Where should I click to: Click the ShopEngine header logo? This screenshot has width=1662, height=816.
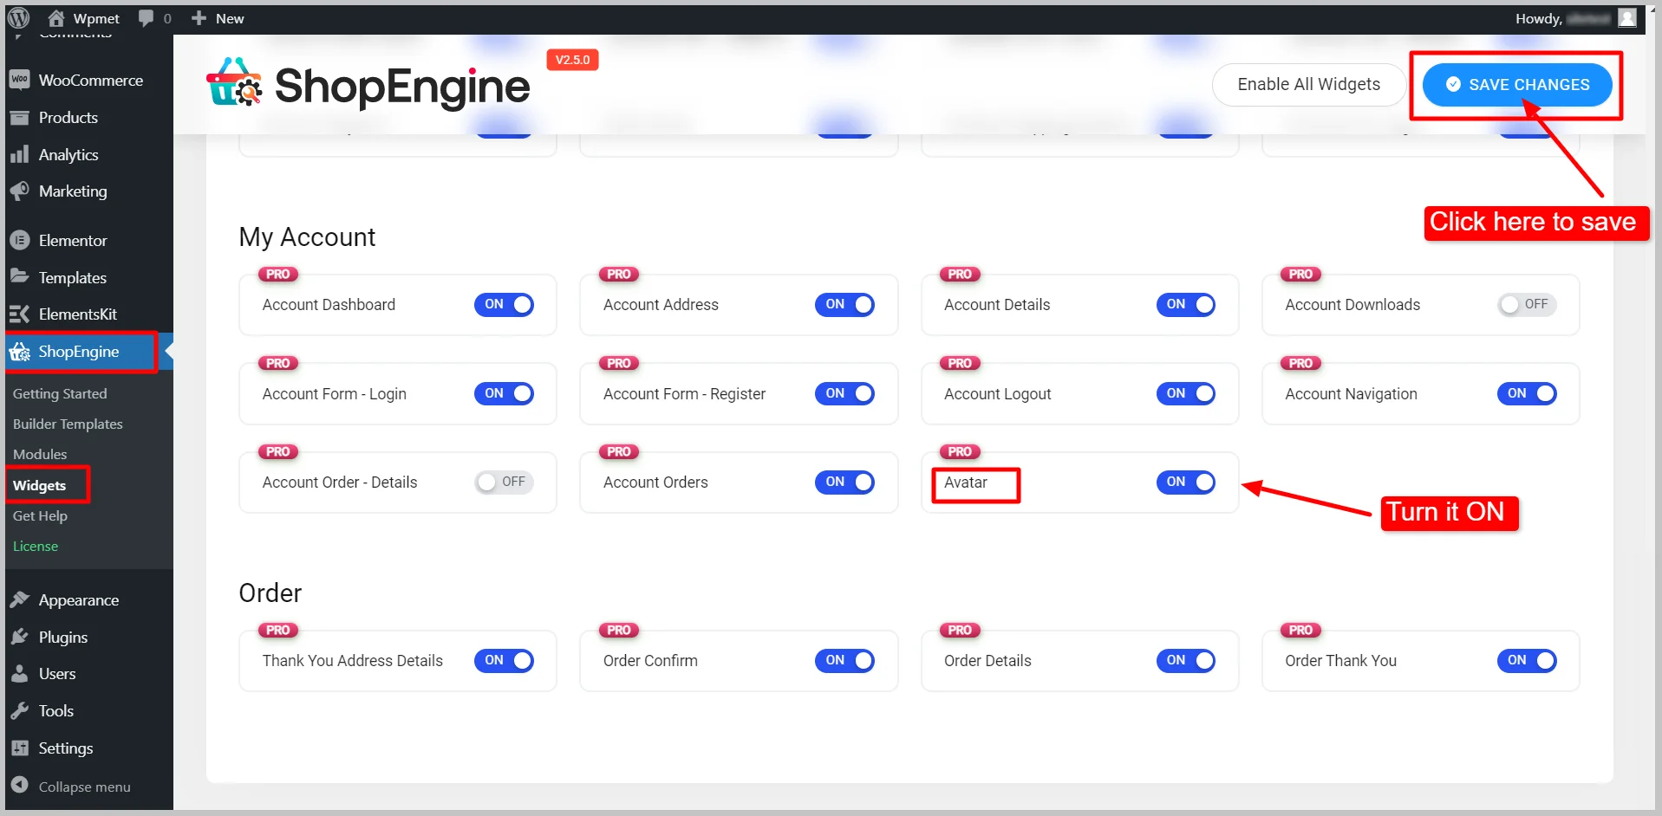pyautogui.click(x=368, y=84)
